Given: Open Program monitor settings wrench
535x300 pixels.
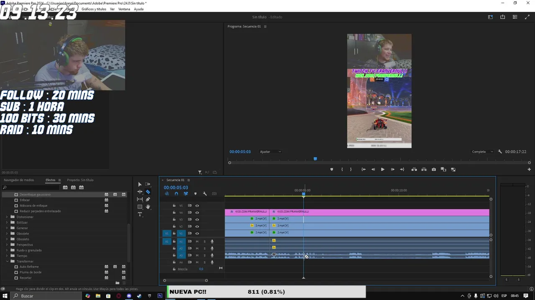Looking at the screenshot, I should [x=500, y=152].
